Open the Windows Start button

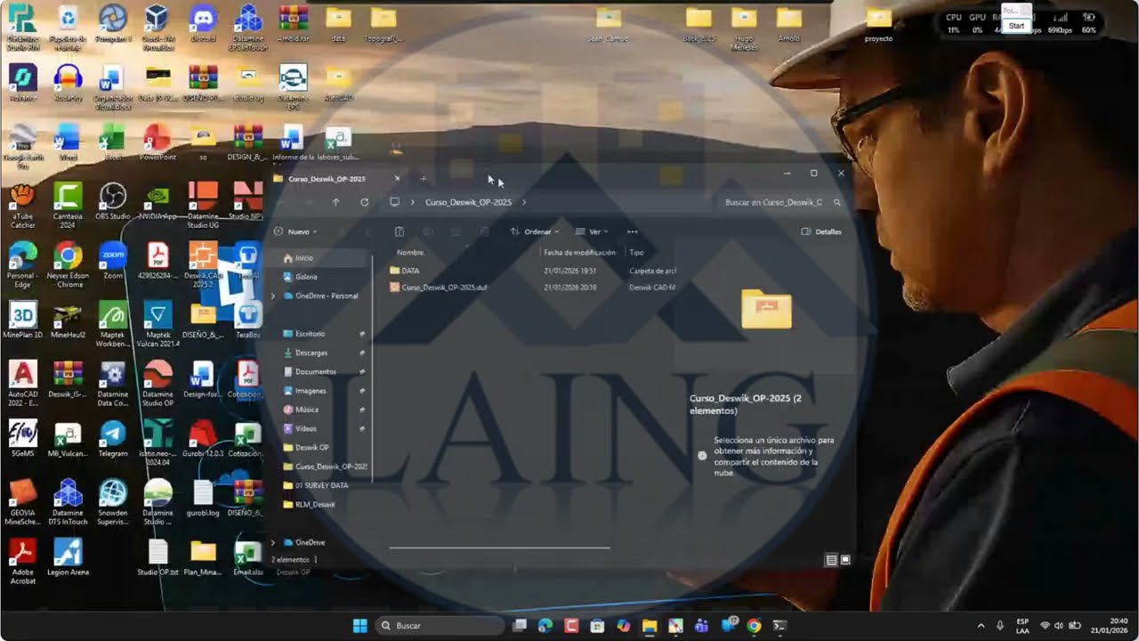pyautogui.click(x=359, y=626)
